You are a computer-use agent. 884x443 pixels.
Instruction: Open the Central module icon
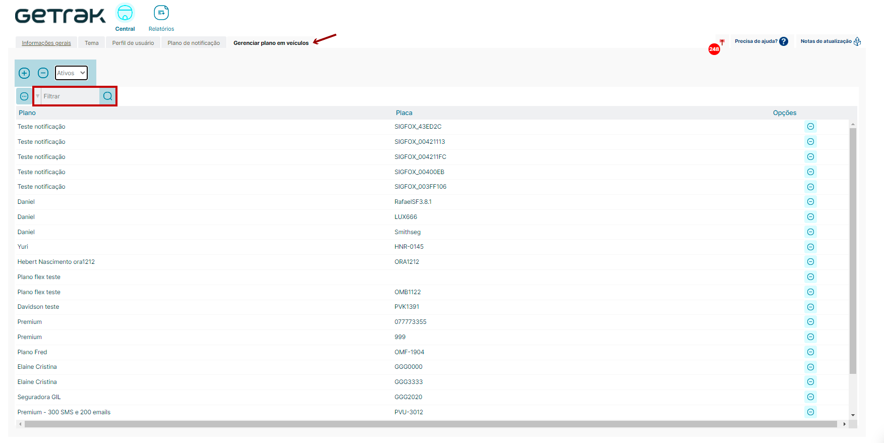click(x=125, y=13)
